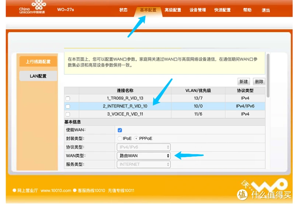Click the China Unicom logo

pos(32,7)
